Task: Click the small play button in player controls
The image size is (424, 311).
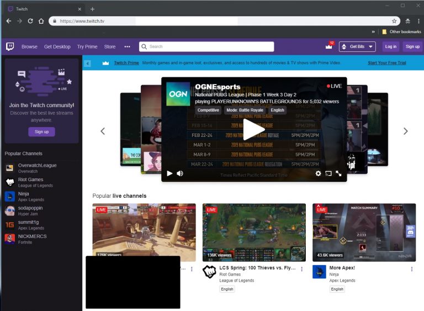Action: tap(169, 173)
